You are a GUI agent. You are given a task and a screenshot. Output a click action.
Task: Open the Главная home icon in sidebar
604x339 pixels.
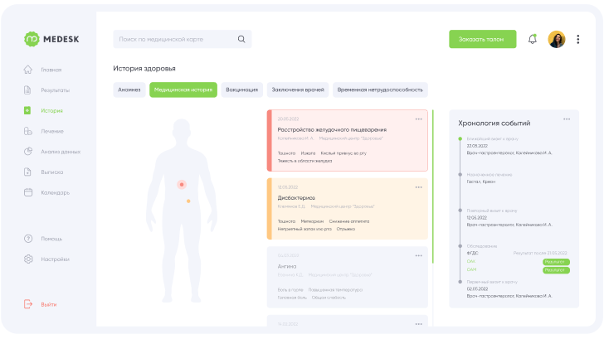point(27,70)
